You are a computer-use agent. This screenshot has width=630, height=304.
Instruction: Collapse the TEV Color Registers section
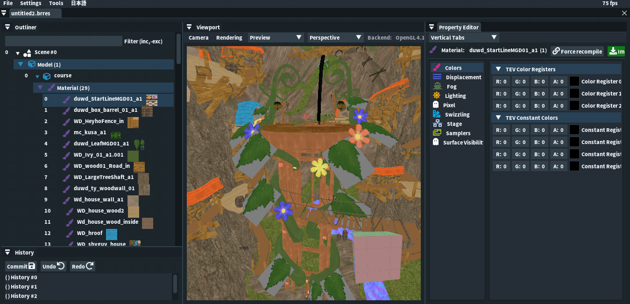(498, 69)
